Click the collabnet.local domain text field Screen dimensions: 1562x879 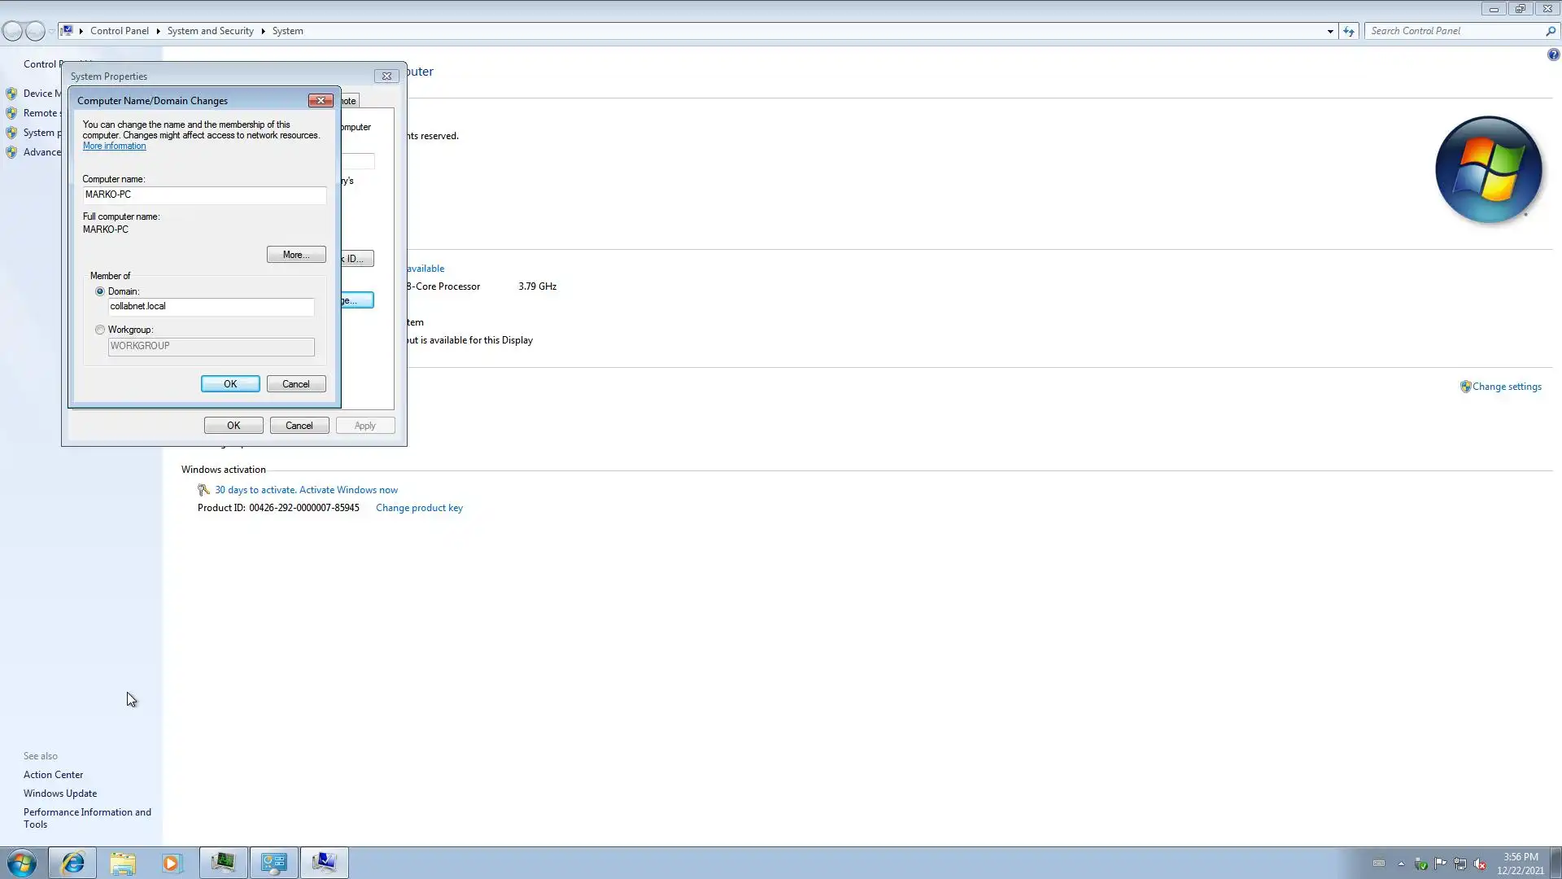click(x=211, y=307)
